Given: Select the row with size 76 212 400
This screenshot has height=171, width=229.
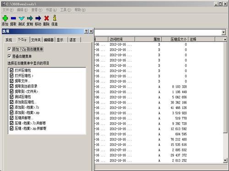Looking at the screenshot, I should [159, 140].
